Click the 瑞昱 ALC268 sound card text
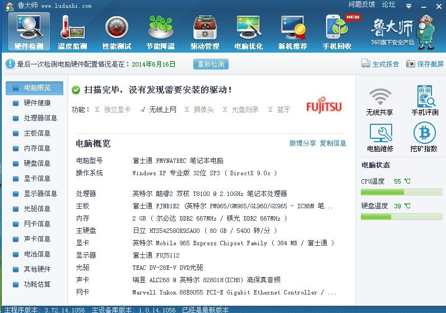 [207, 280]
